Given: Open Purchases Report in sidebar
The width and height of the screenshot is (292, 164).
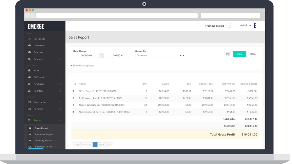Looking at the screenshot, I should [x=44, y=134].
